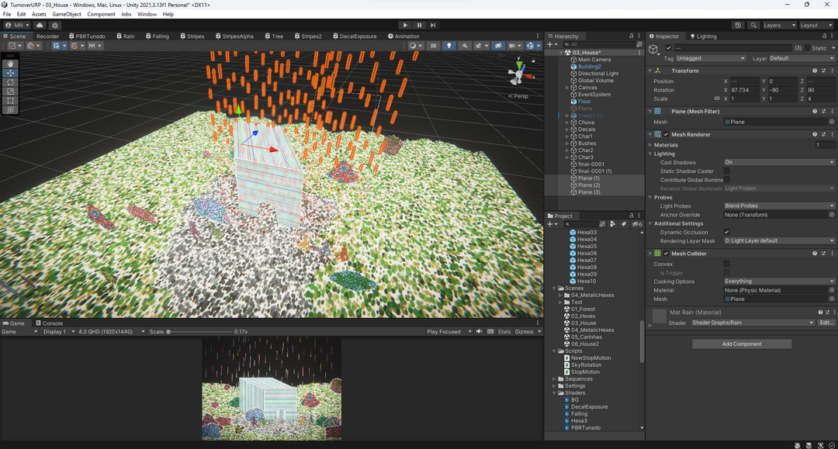Screen dimensions: 838x449
Task: Toggle 2D mode in the Scene view
Action: [x=434, y=46]
